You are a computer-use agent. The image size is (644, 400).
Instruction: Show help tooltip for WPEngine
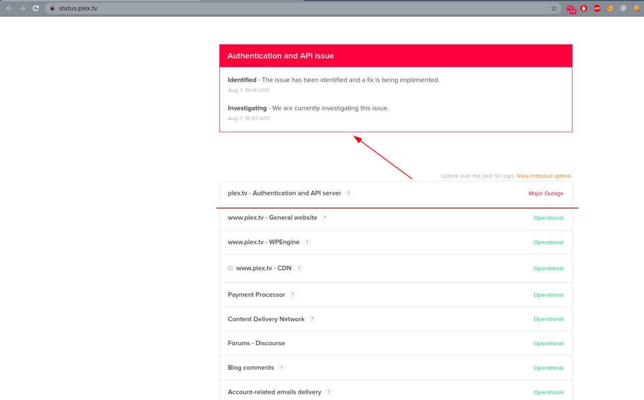[x=307, y=242]
